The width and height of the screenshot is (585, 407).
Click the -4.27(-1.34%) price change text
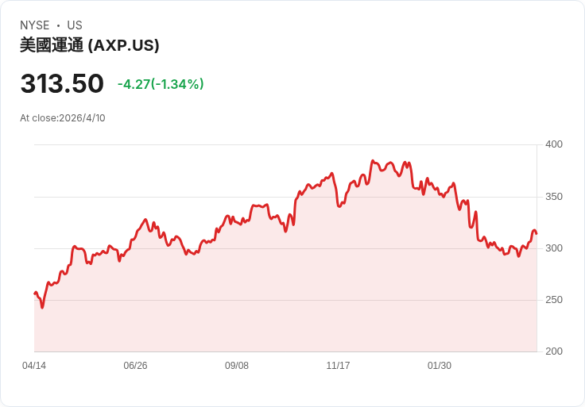click(161, 84)
